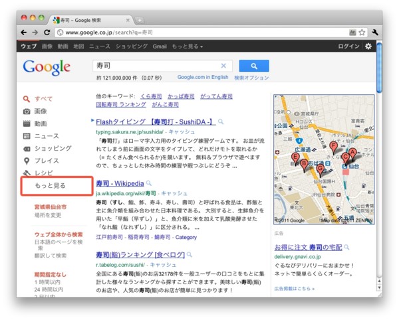Open Google settings gear icon

(x=368, y=46)
